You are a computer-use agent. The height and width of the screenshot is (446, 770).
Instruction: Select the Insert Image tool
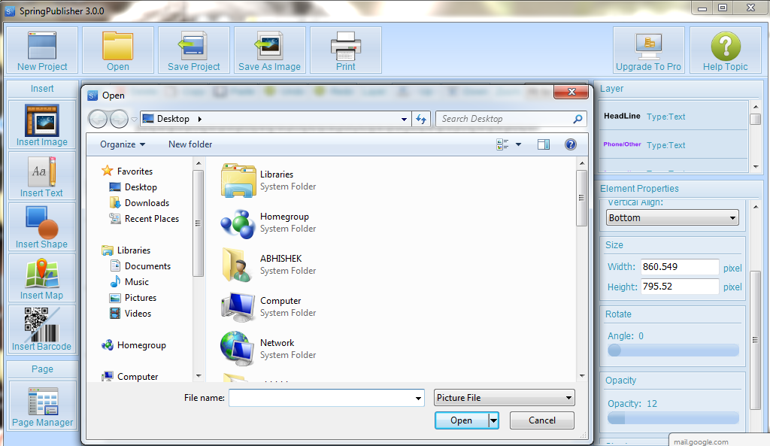click(42, 125)
